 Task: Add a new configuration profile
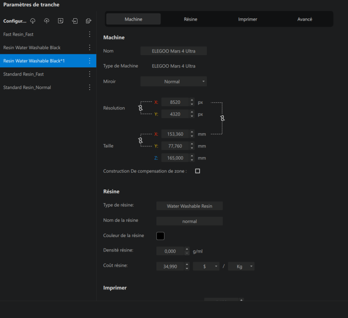61,21
